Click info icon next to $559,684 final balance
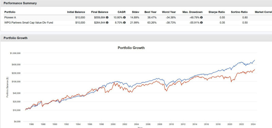 tap(107, 18)
